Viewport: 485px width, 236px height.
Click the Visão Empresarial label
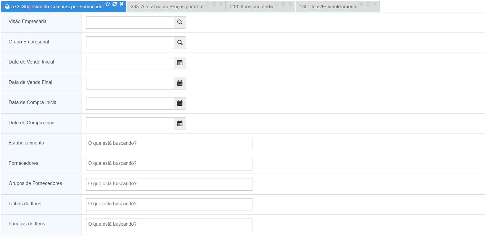tap(28, 21)
